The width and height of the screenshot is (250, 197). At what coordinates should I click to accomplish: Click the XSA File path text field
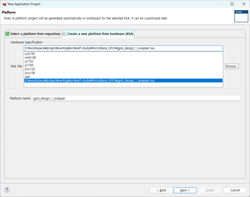[x=123, y=48]
